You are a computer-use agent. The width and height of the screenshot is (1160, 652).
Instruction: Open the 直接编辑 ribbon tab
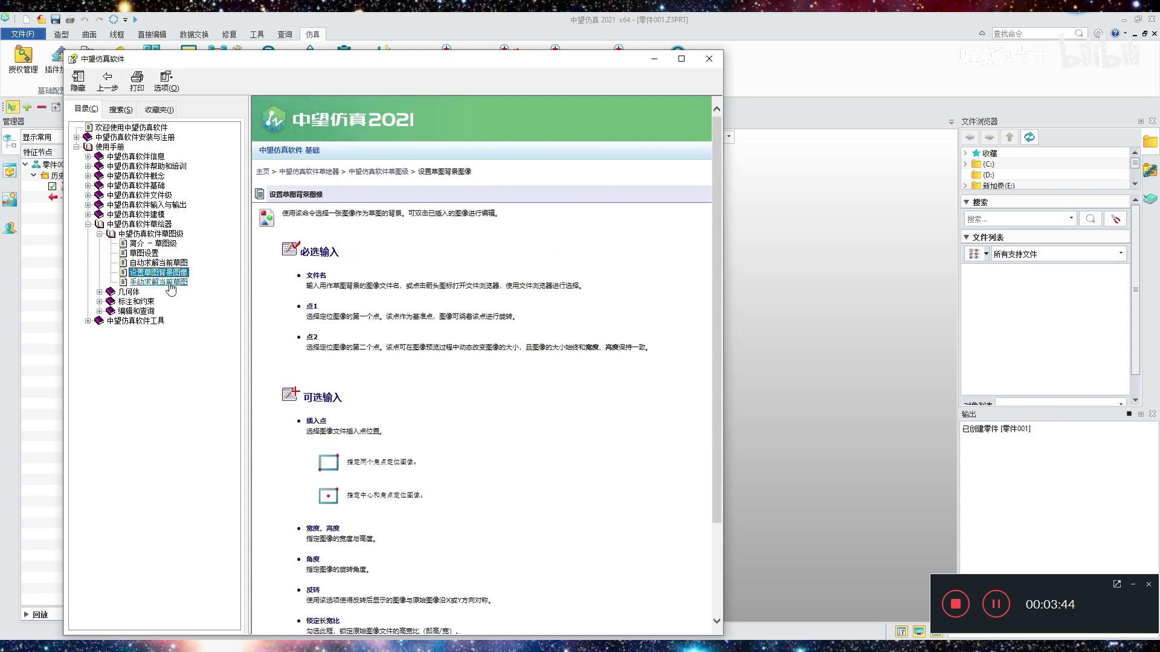pyautogui.click(x=152, y=34)
